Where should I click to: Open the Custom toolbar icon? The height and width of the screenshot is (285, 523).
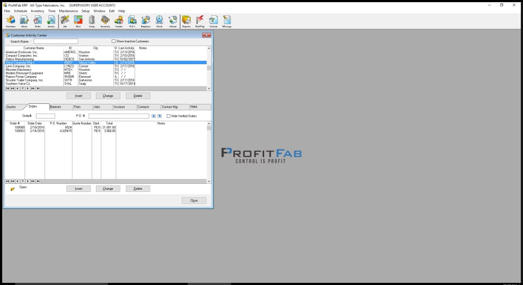214,21
